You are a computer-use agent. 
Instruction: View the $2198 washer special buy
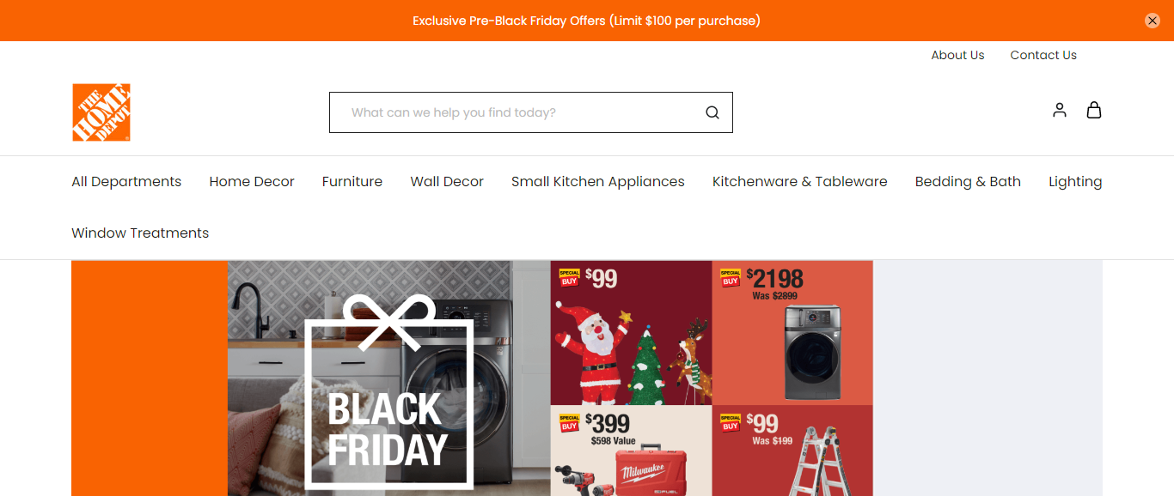tap(792, 333)
